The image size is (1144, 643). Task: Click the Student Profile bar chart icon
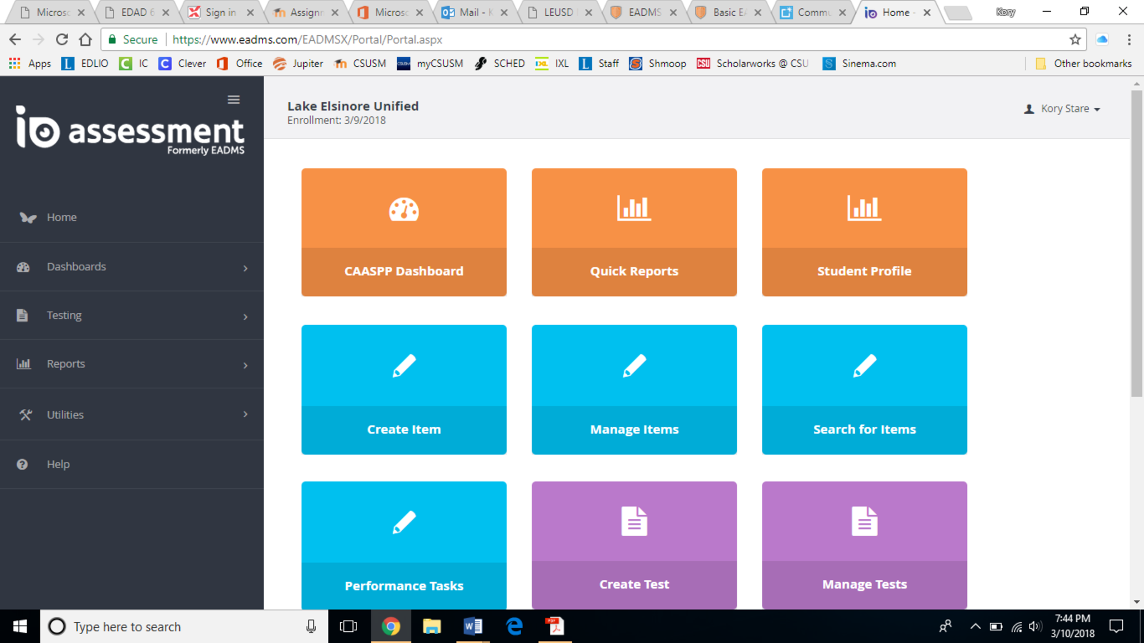(x=864, y=208)
